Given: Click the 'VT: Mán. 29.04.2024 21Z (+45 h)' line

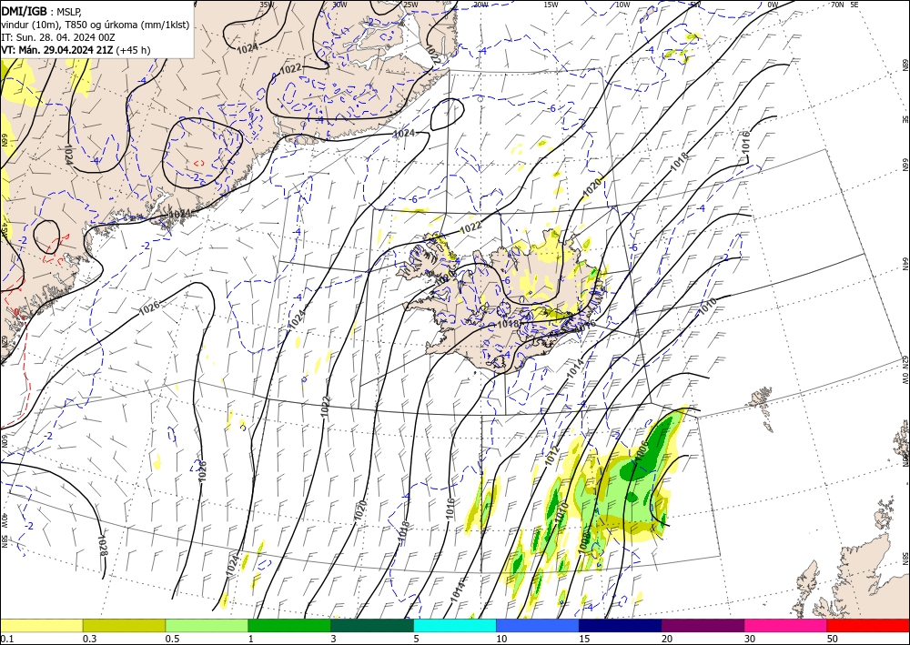Looking at the screenshot, I should point(76,50).
